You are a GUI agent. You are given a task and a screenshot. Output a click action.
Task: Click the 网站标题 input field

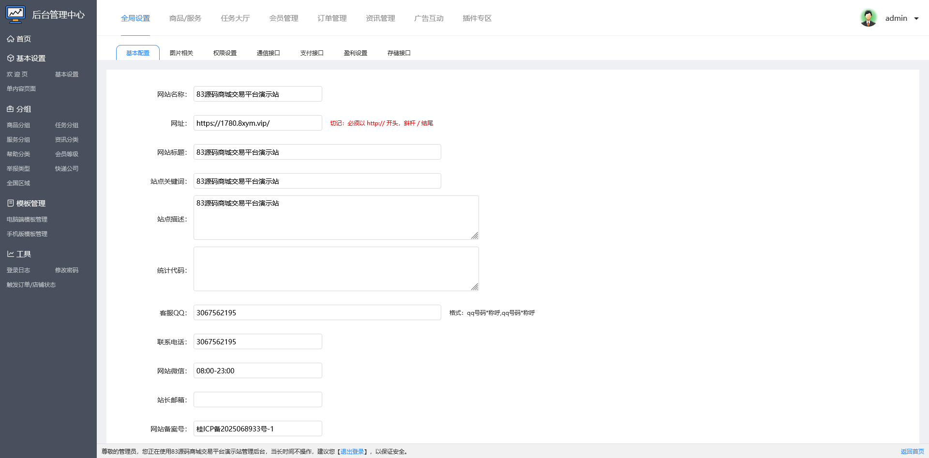[x=317, y=152]
